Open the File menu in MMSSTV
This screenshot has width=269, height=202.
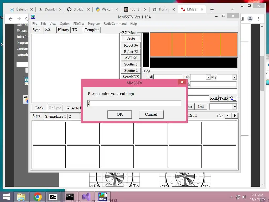pos(35,23)
